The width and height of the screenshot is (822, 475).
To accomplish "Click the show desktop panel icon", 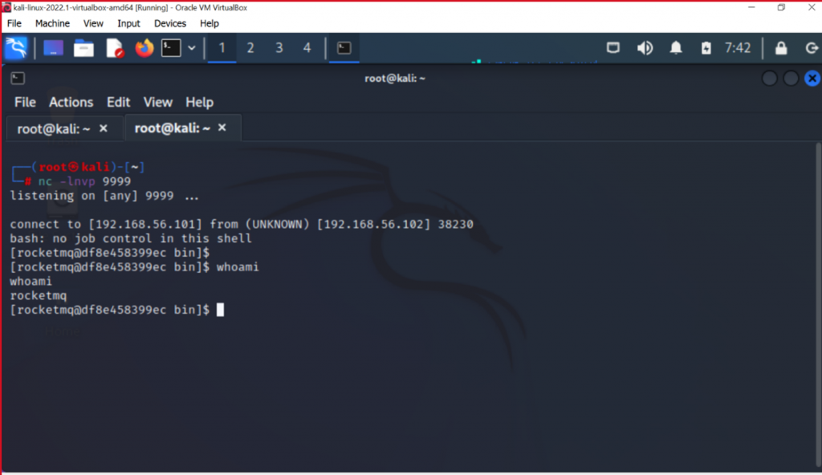I will 53,48.
